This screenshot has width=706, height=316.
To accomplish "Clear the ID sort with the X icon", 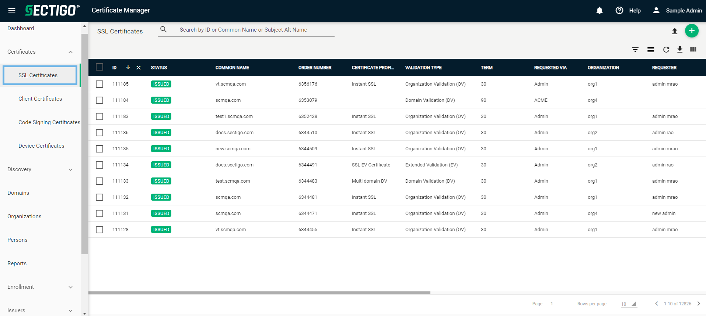I will click(x=139, y=68).
